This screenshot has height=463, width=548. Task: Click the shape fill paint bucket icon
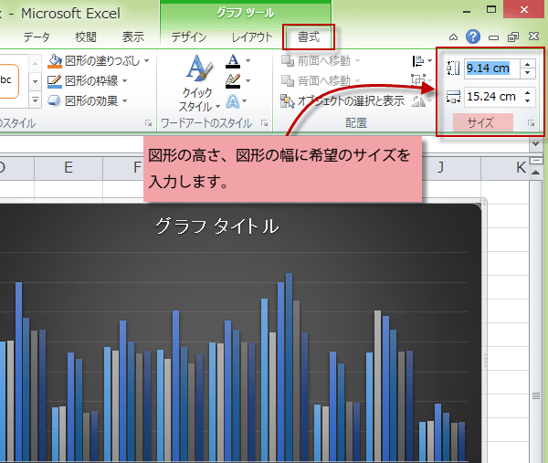[x=55, y=61]
